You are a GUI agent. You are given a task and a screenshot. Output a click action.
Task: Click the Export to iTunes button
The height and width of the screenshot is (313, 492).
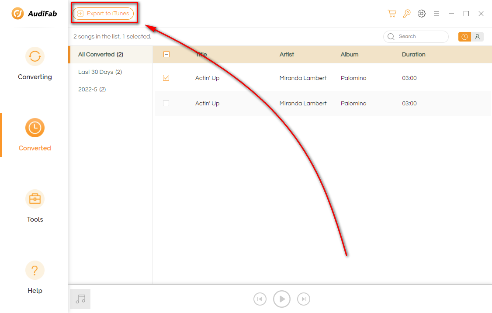(103, 14)
